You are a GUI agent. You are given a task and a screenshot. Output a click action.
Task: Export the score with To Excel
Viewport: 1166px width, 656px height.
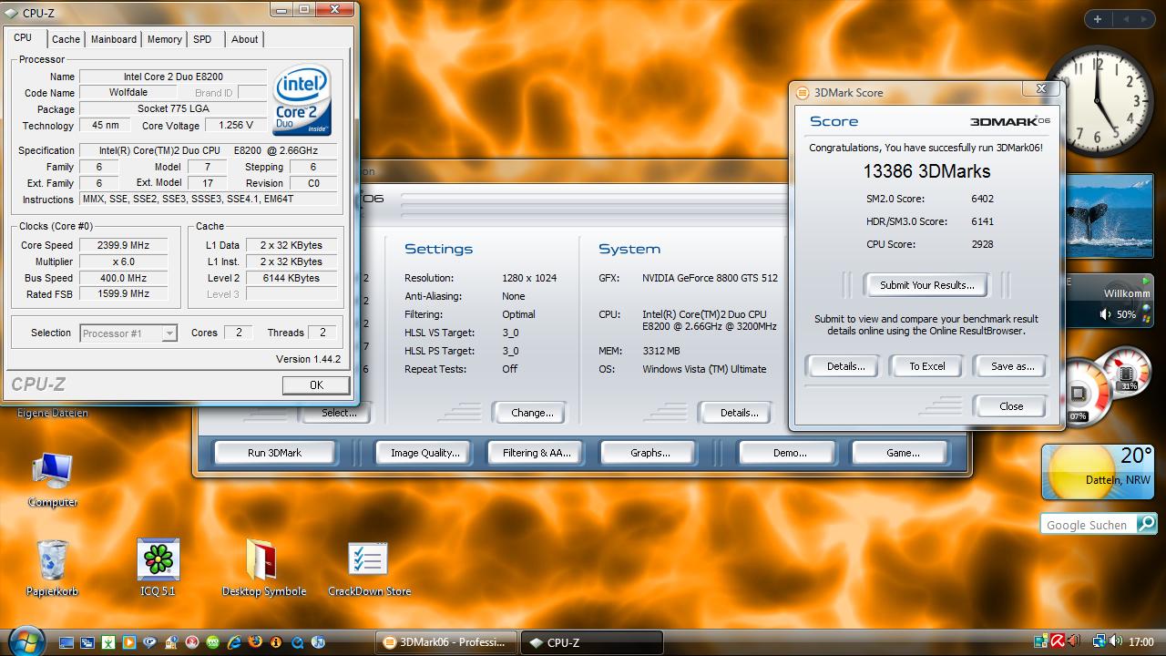[x=927, y=366]
